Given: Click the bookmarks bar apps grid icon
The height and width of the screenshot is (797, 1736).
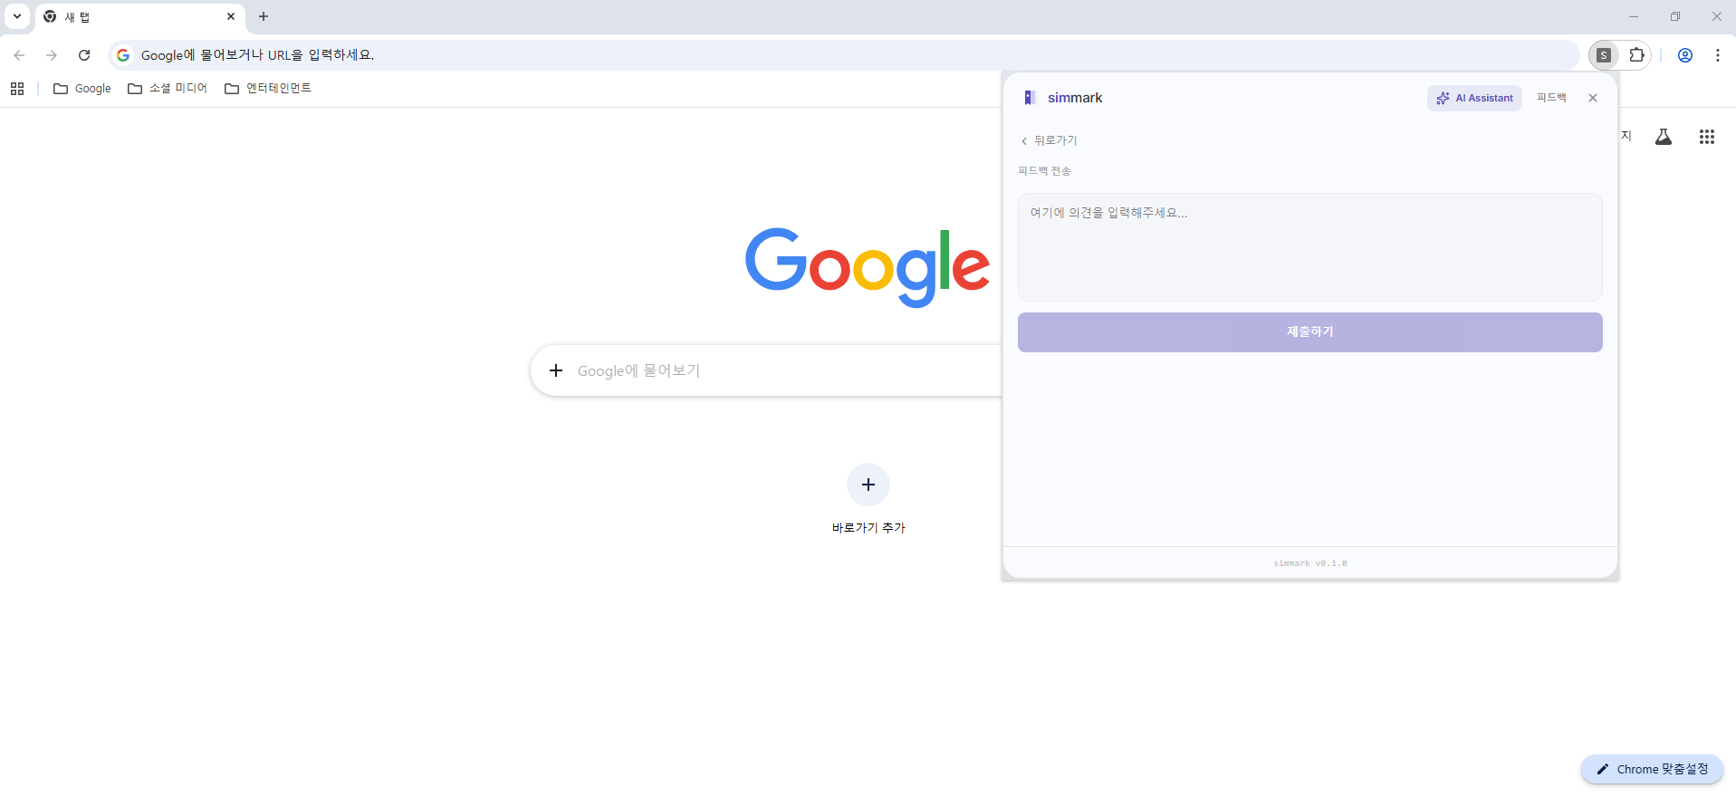Looking at the screenshot, I should [17, 89].
